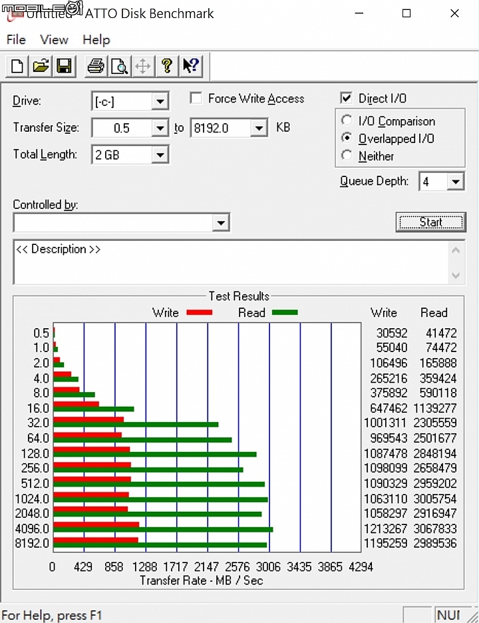This screenshot has height=623, width=479.
Task: Click the 2147 axis label
Action: pos(206,566)
